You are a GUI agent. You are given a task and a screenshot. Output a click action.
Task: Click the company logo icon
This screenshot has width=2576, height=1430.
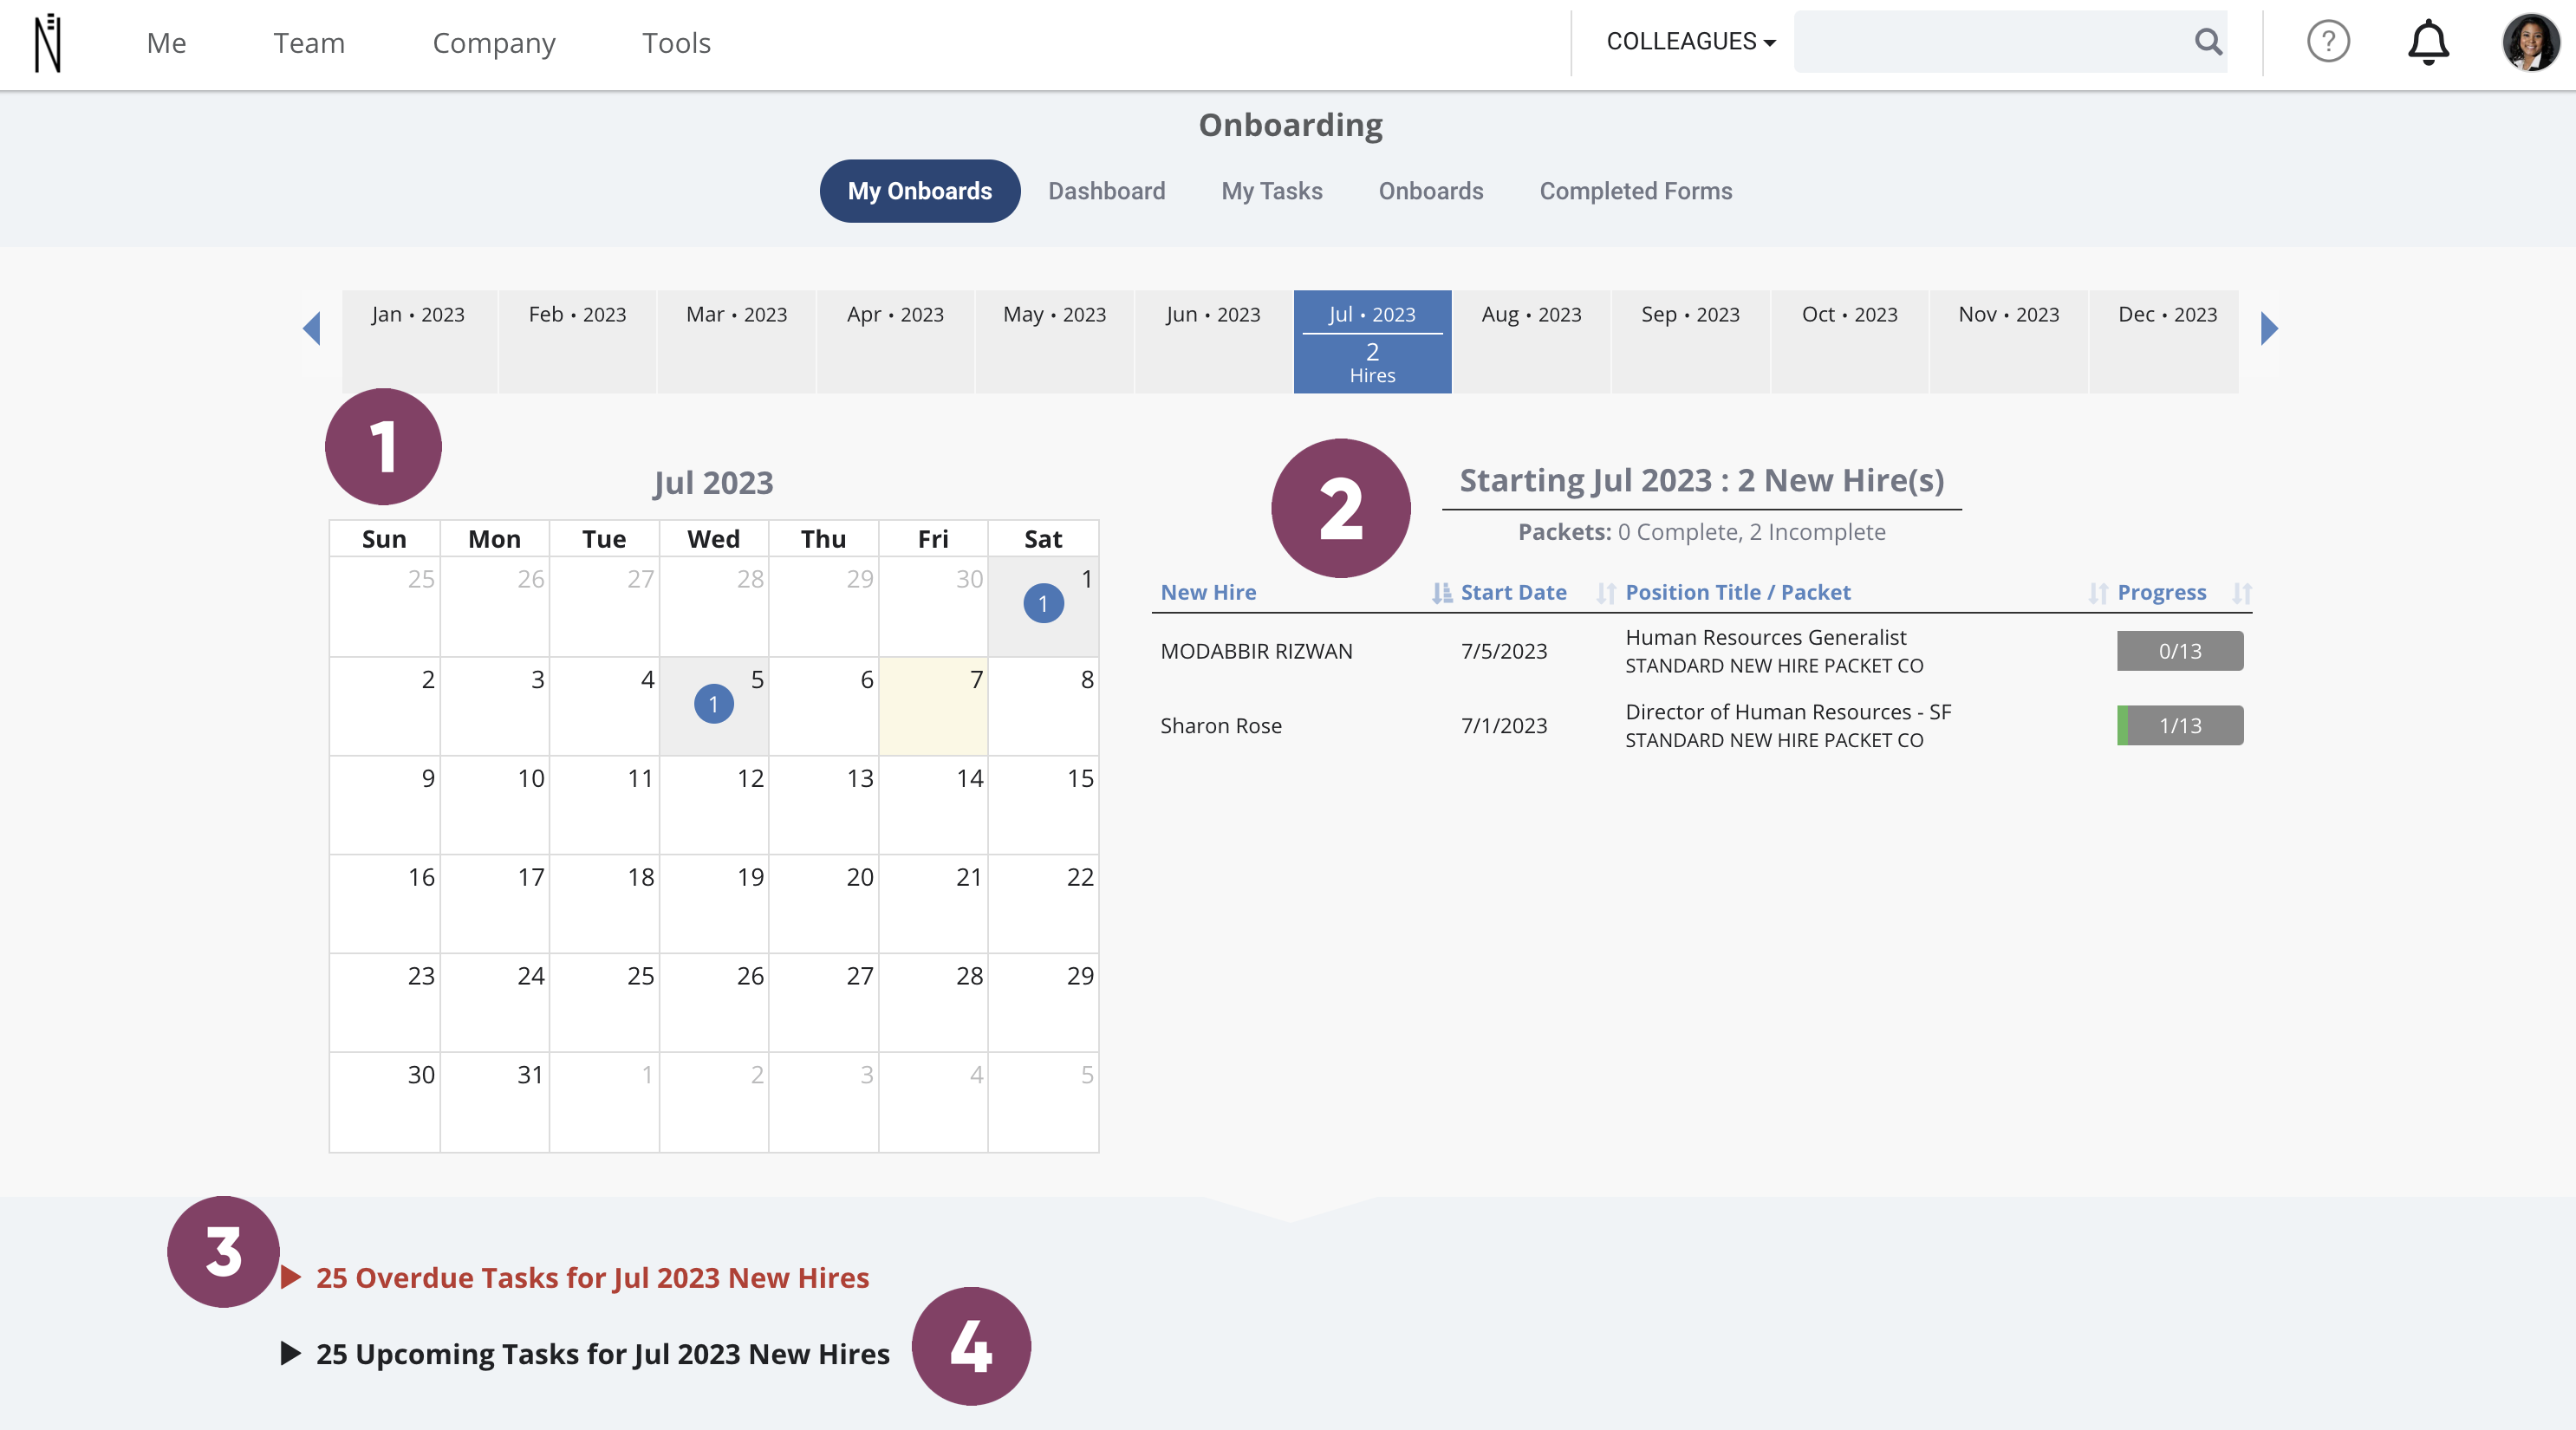point(48,42)
